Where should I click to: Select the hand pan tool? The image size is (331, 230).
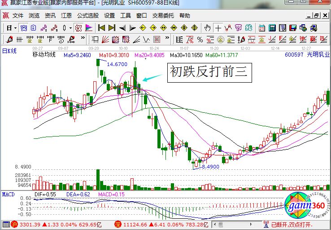point(208,28)
